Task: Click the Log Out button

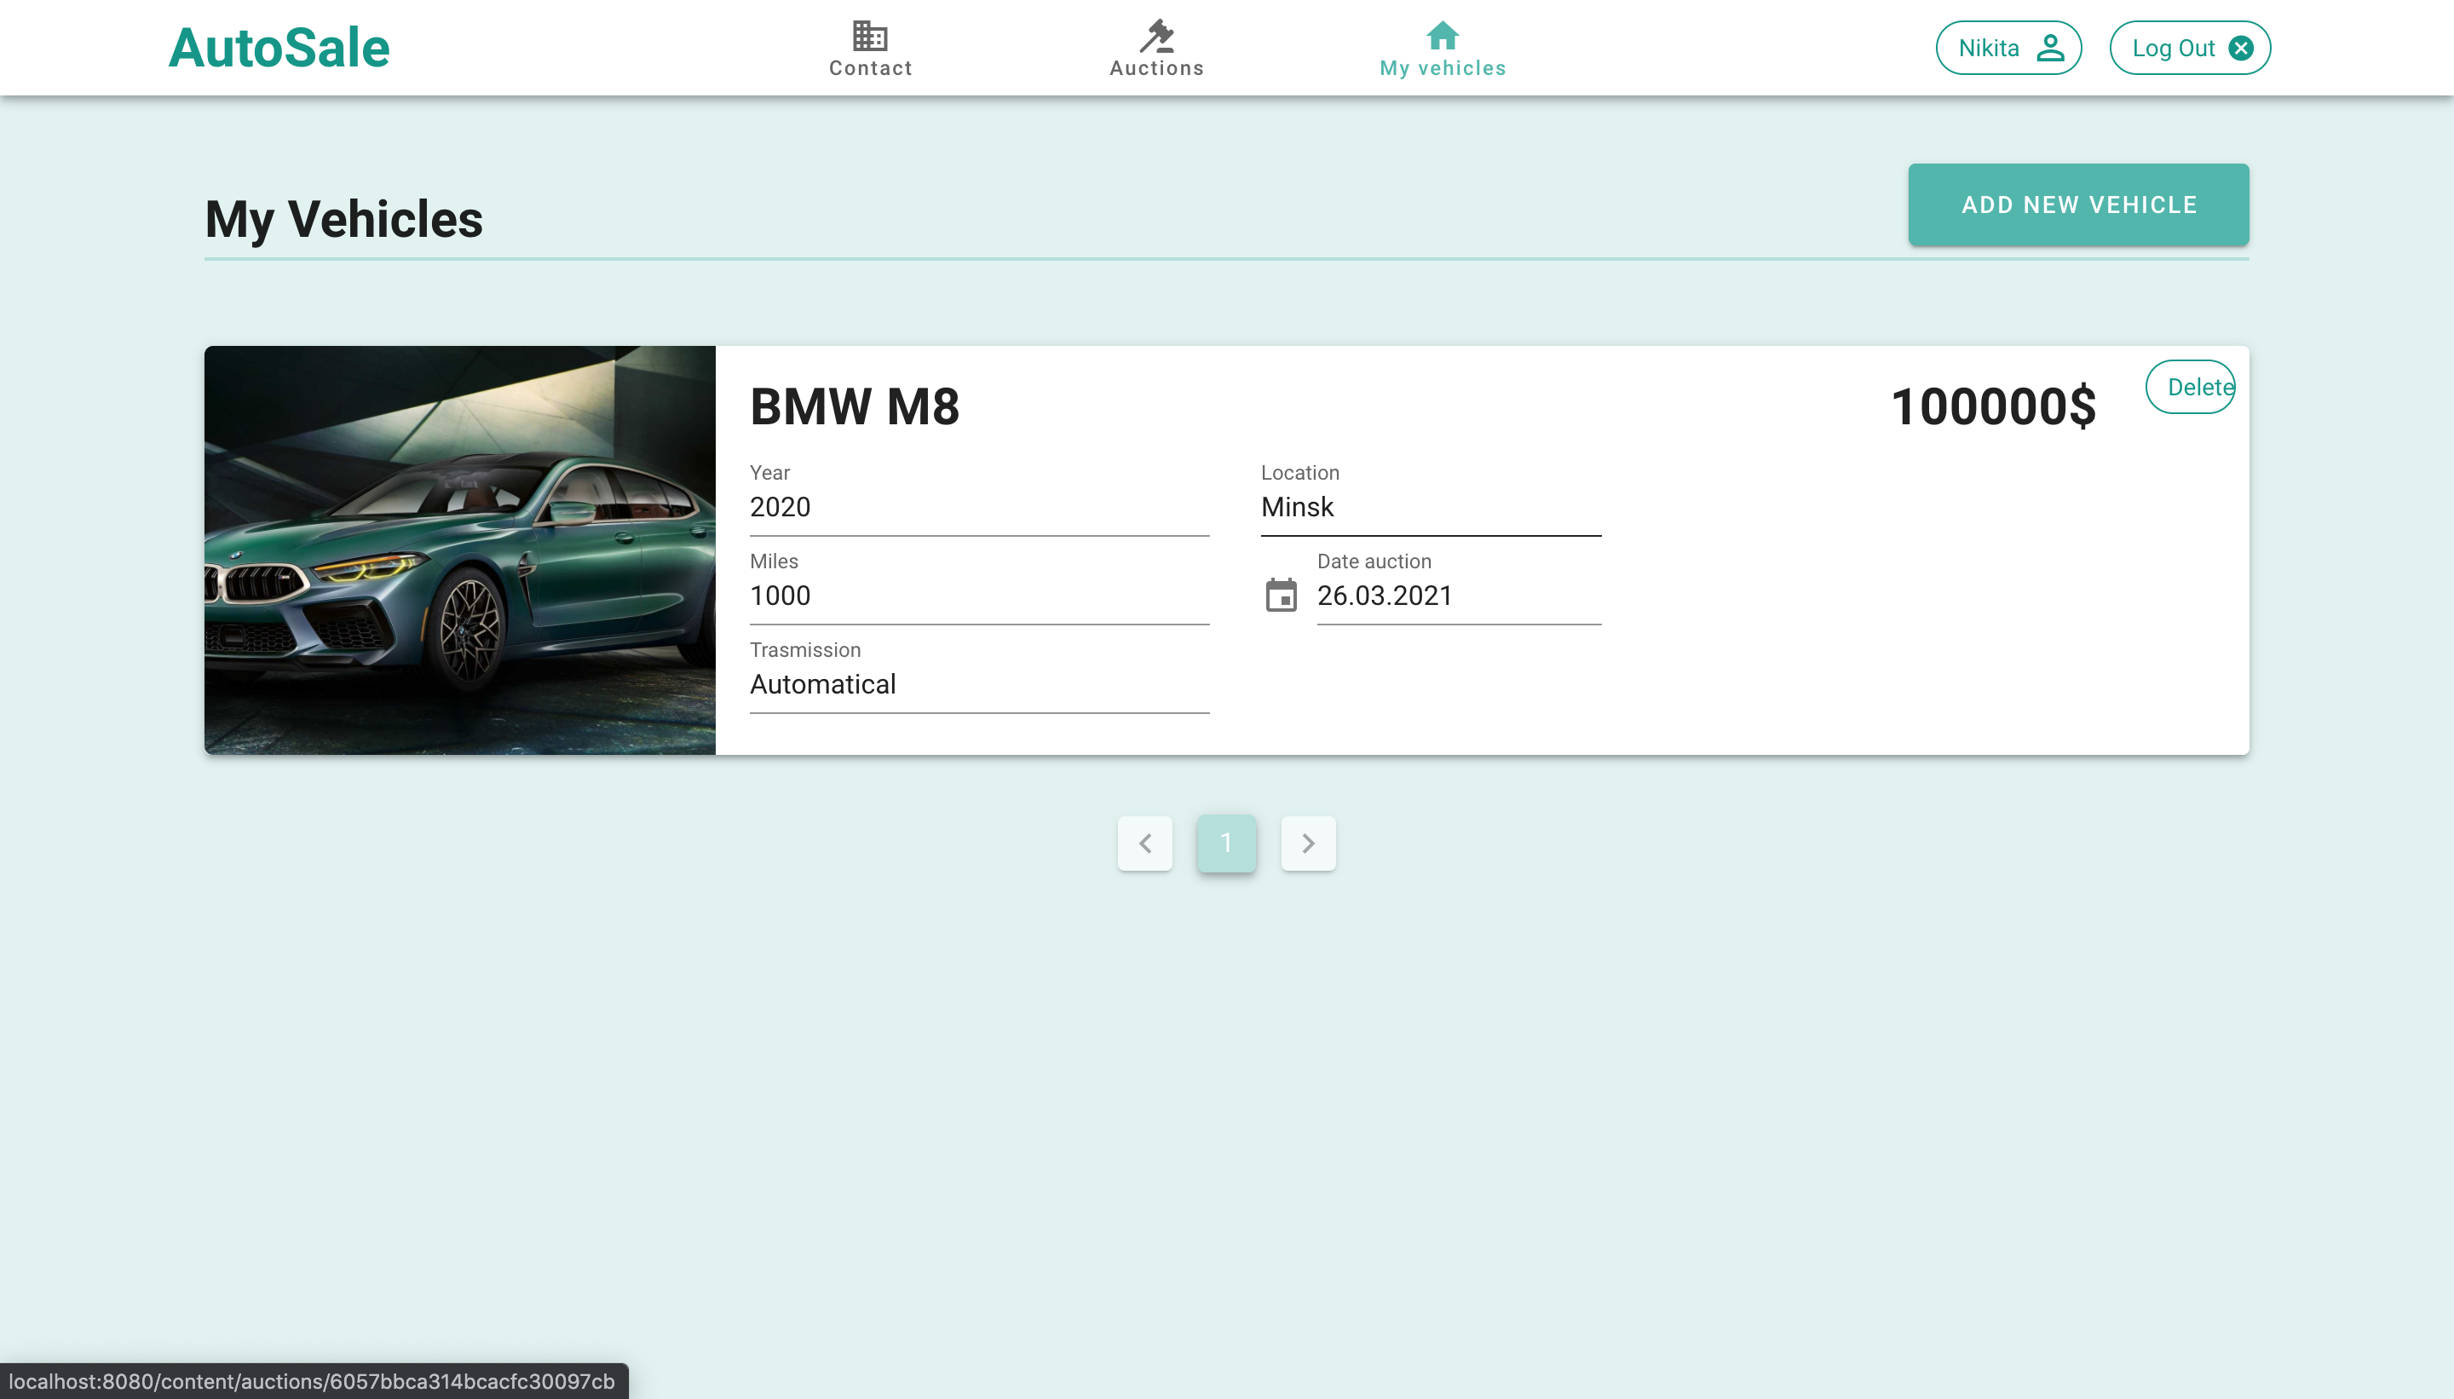Action: 2187,47
